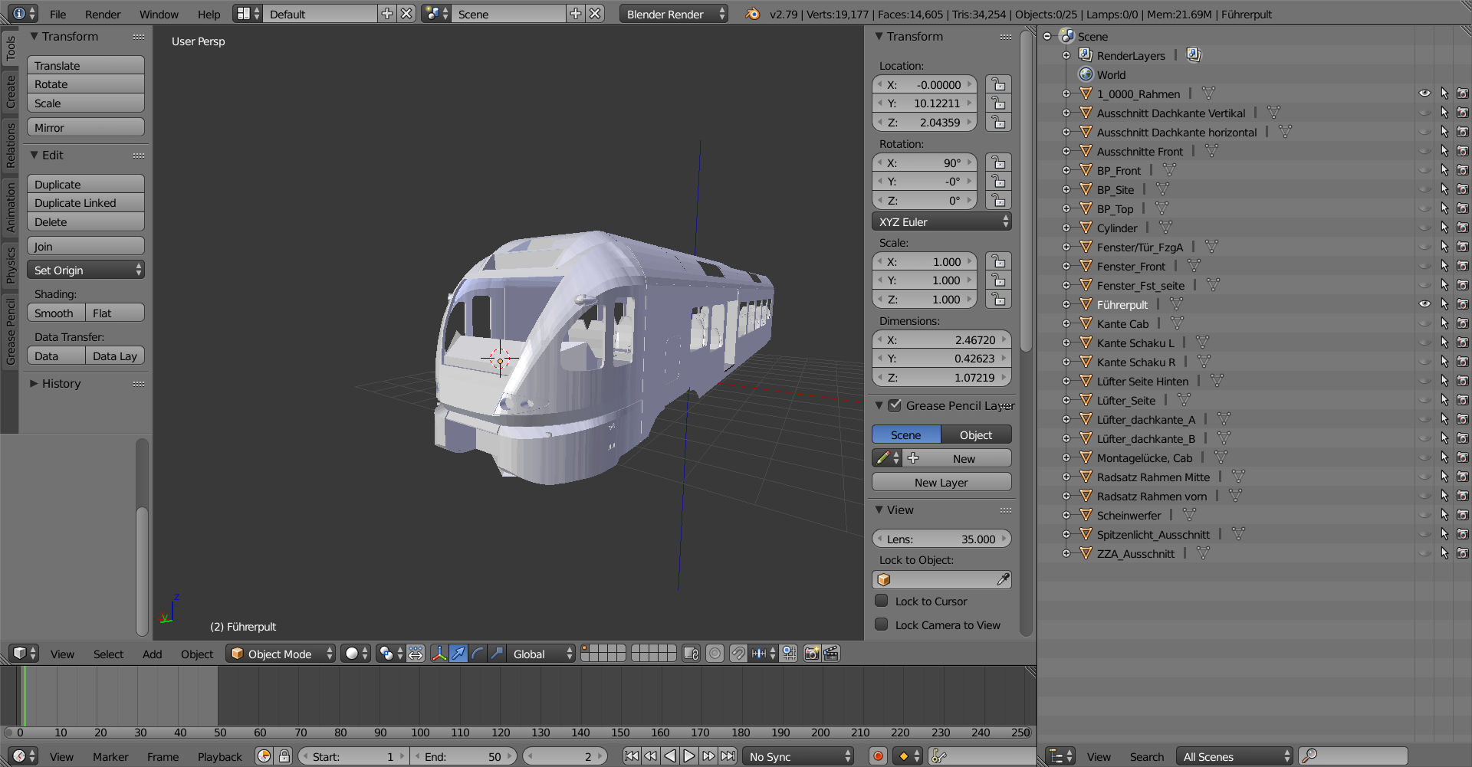Open the Object Mode dropdown
This screenshot has width=1472, height=767.
point(281,654)
